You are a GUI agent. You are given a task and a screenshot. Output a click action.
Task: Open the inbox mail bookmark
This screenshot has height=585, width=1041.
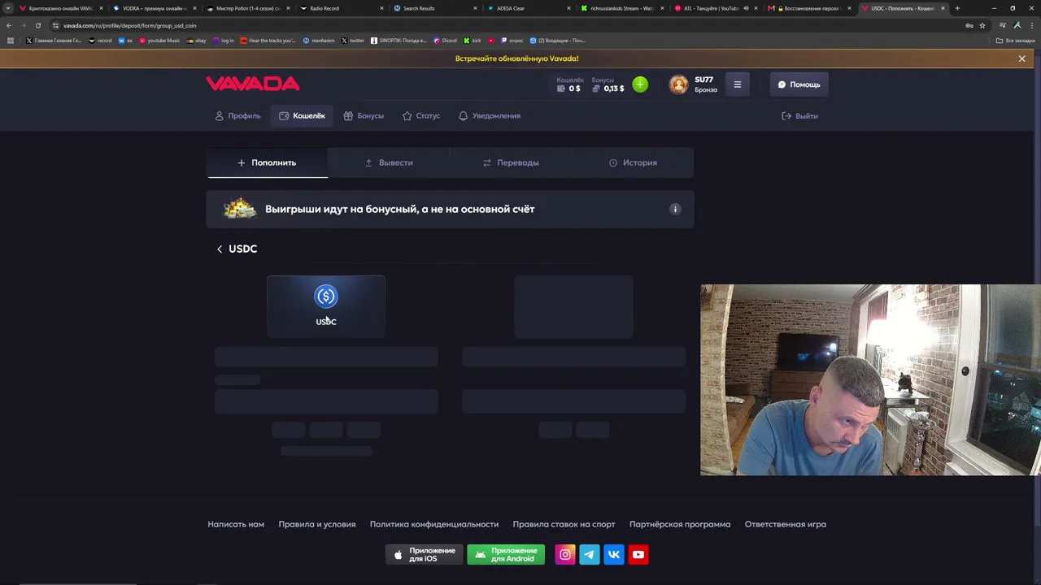click(557, 41)
